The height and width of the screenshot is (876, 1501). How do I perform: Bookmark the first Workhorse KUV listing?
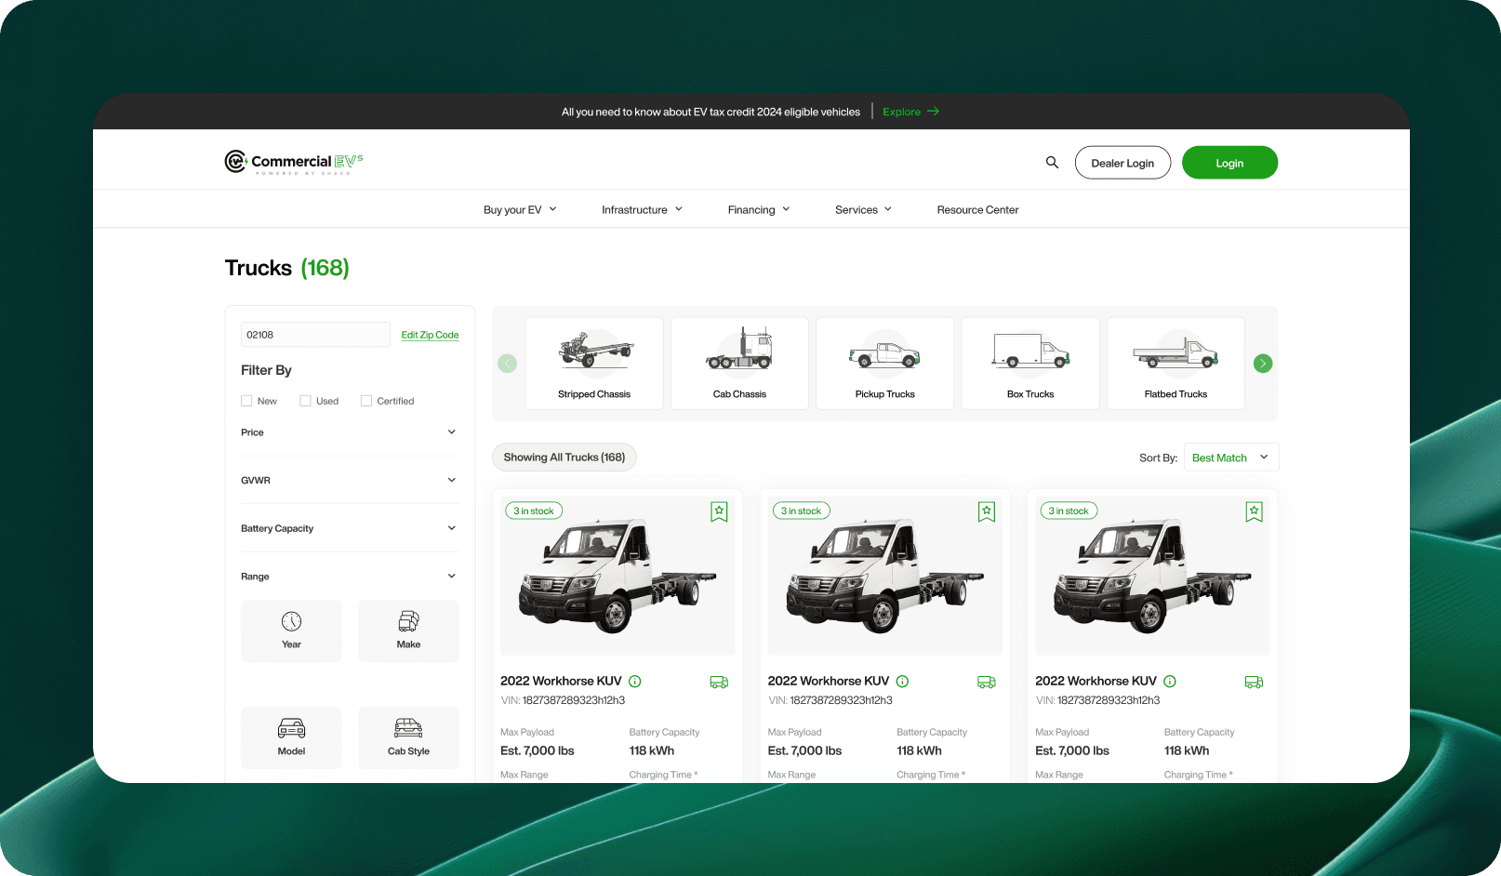coord(719,511)
